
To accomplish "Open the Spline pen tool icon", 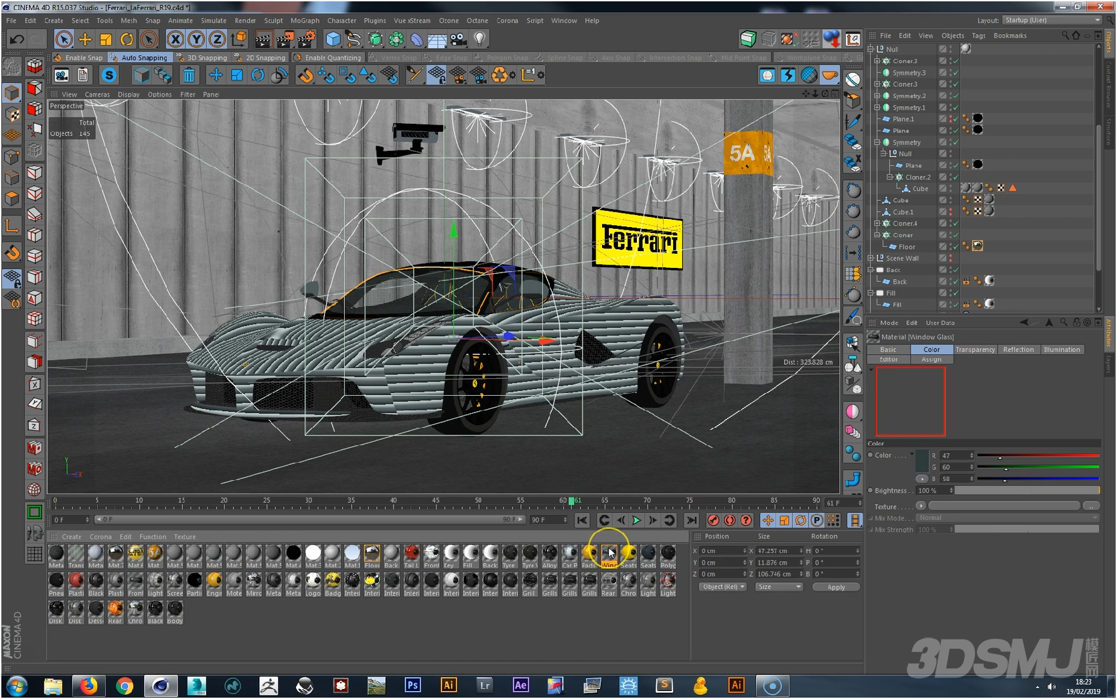I will click(354, 40).
